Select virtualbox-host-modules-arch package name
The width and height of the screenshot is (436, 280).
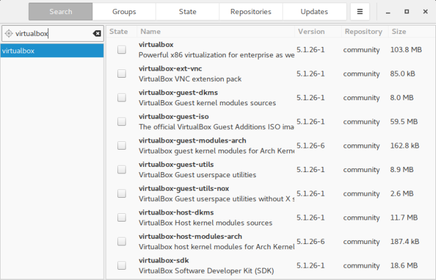pos(190,236)
